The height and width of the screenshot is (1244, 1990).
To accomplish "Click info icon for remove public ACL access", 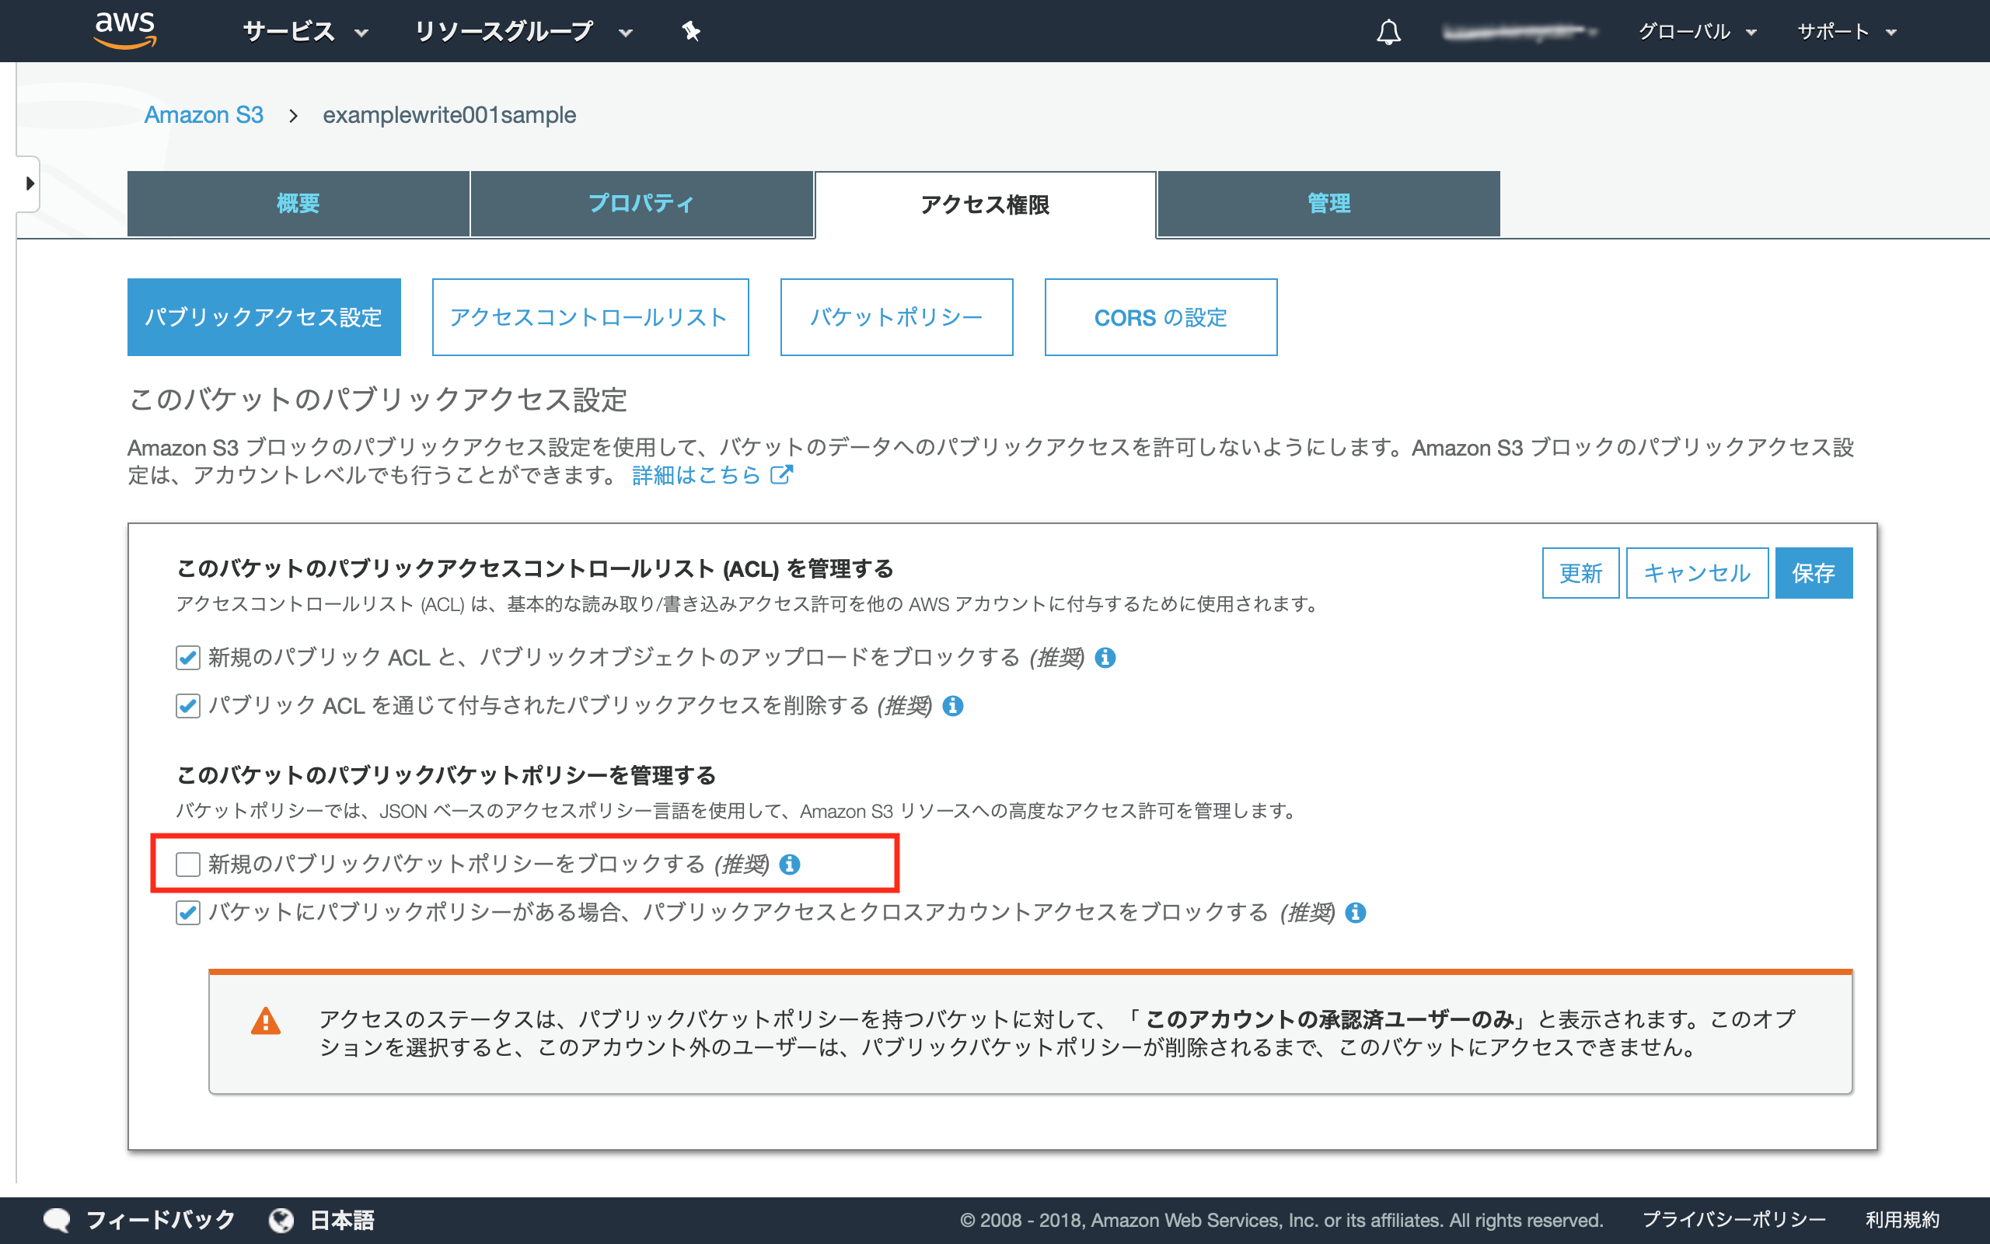I will click(x=953, y=706).
